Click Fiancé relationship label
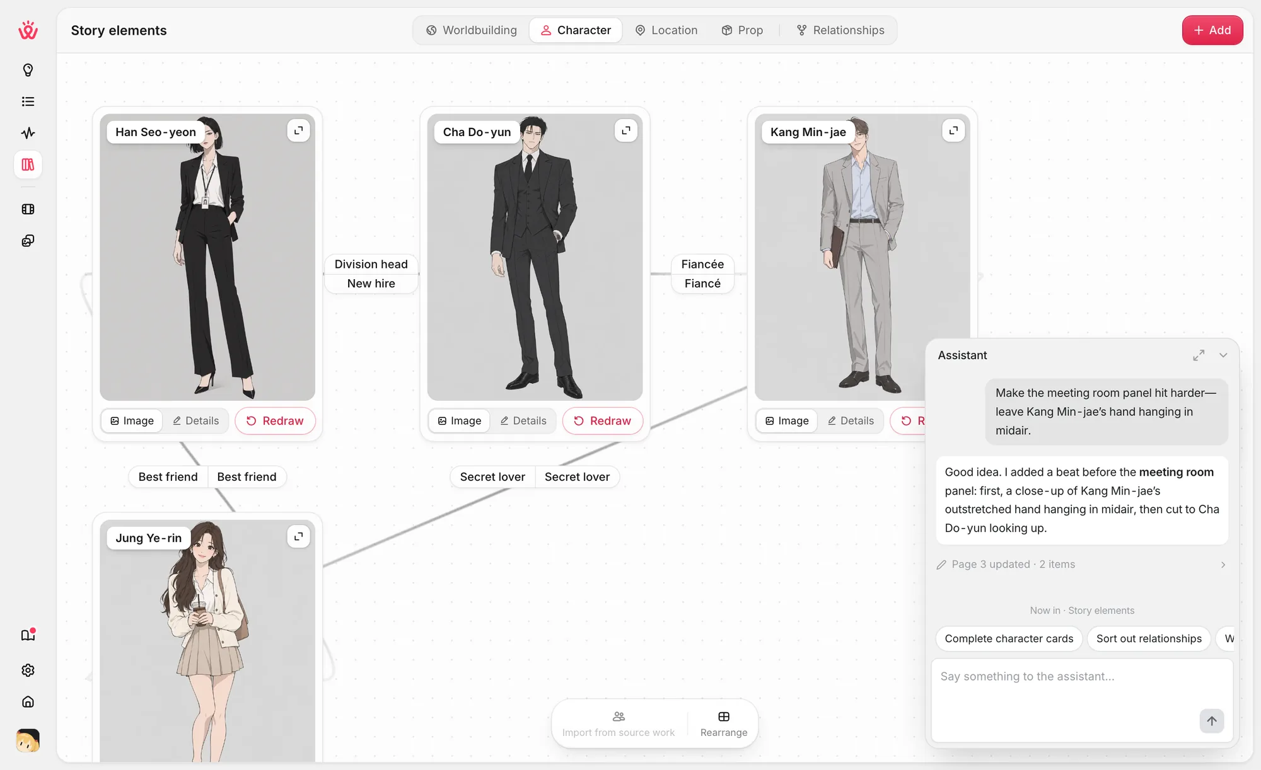Image resolution: width=1261 pixels, height=770 pixels. [x=702, y=284]
